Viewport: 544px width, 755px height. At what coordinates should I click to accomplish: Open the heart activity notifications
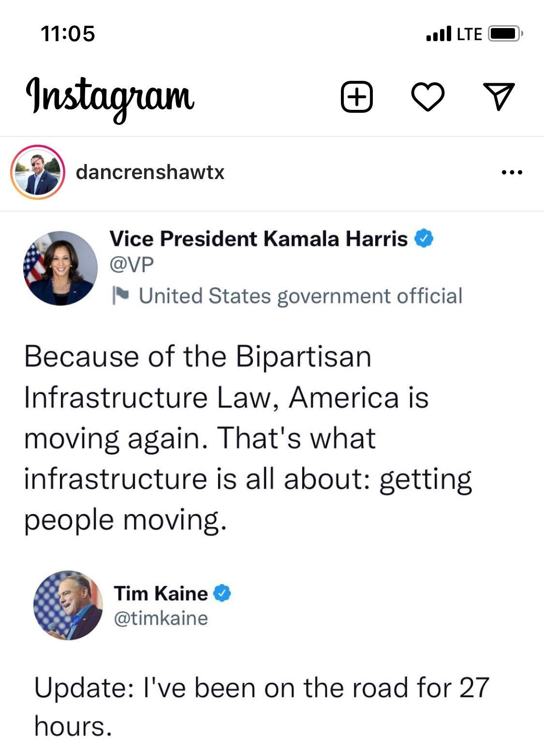pos(428,97)
